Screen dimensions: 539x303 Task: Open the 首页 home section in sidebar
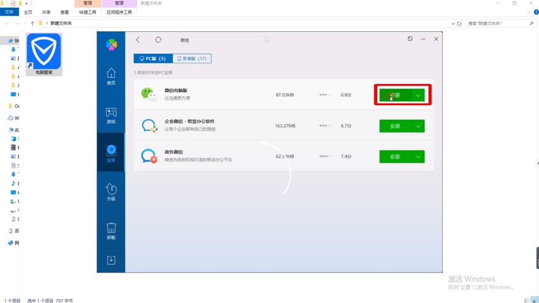click(111, 76)
